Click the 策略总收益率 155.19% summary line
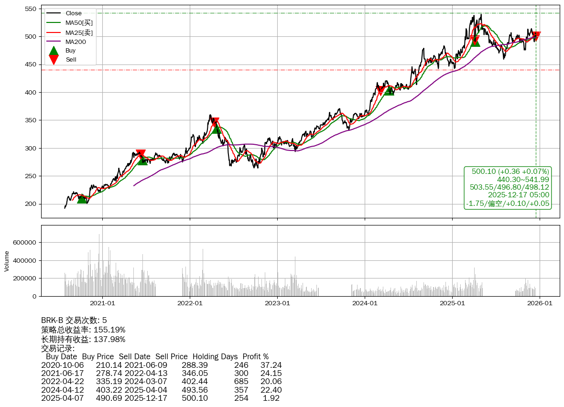The image size is (564, 407). pos(83,330)
